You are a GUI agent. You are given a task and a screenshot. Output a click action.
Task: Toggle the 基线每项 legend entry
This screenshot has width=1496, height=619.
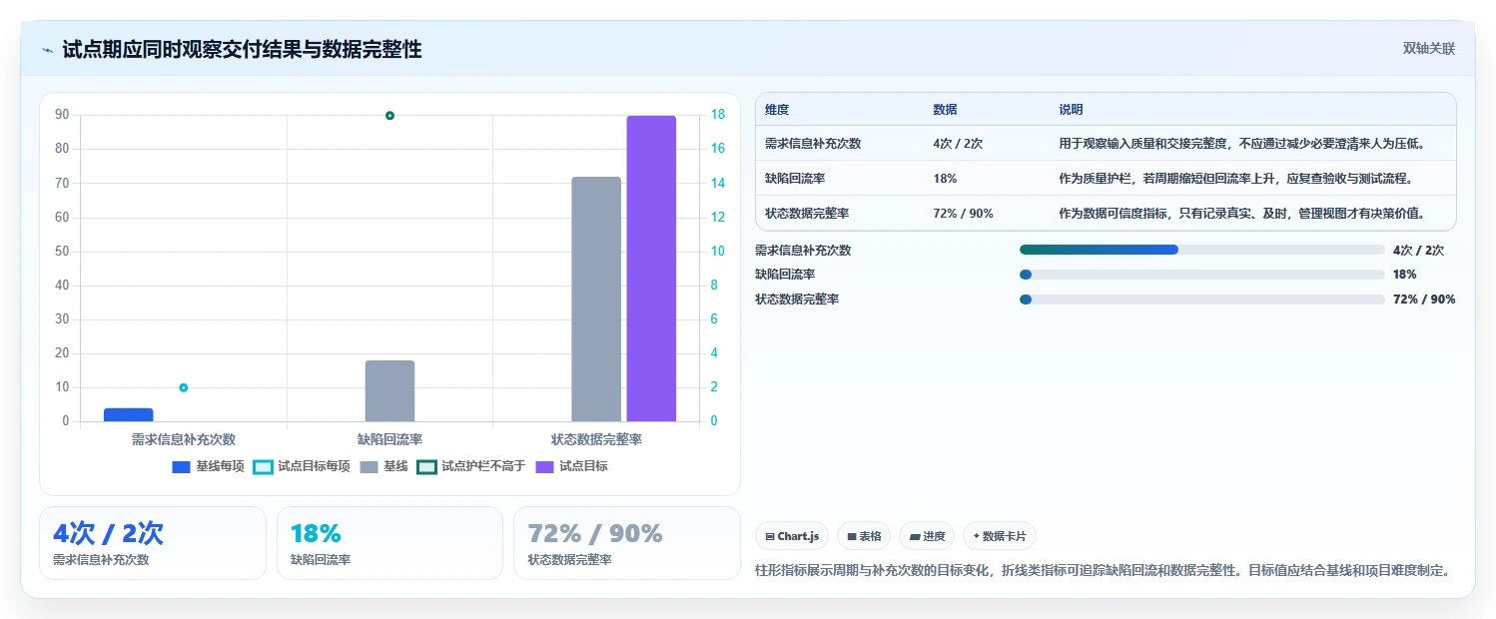click(x=209, y=466)
